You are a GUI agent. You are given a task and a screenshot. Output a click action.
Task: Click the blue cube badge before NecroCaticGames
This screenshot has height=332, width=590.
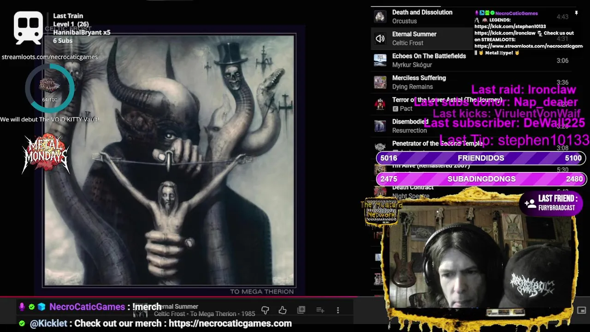click(x=41, y=307)
